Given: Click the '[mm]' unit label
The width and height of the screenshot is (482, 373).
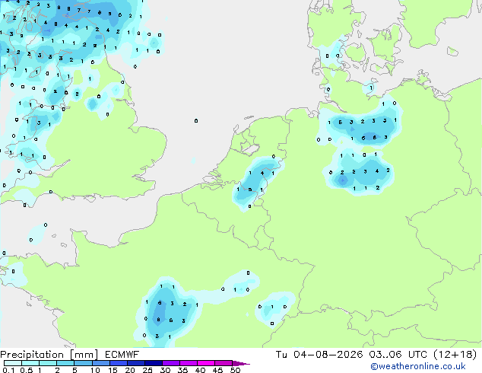Looking at the screenshot, I should [84, 355].
